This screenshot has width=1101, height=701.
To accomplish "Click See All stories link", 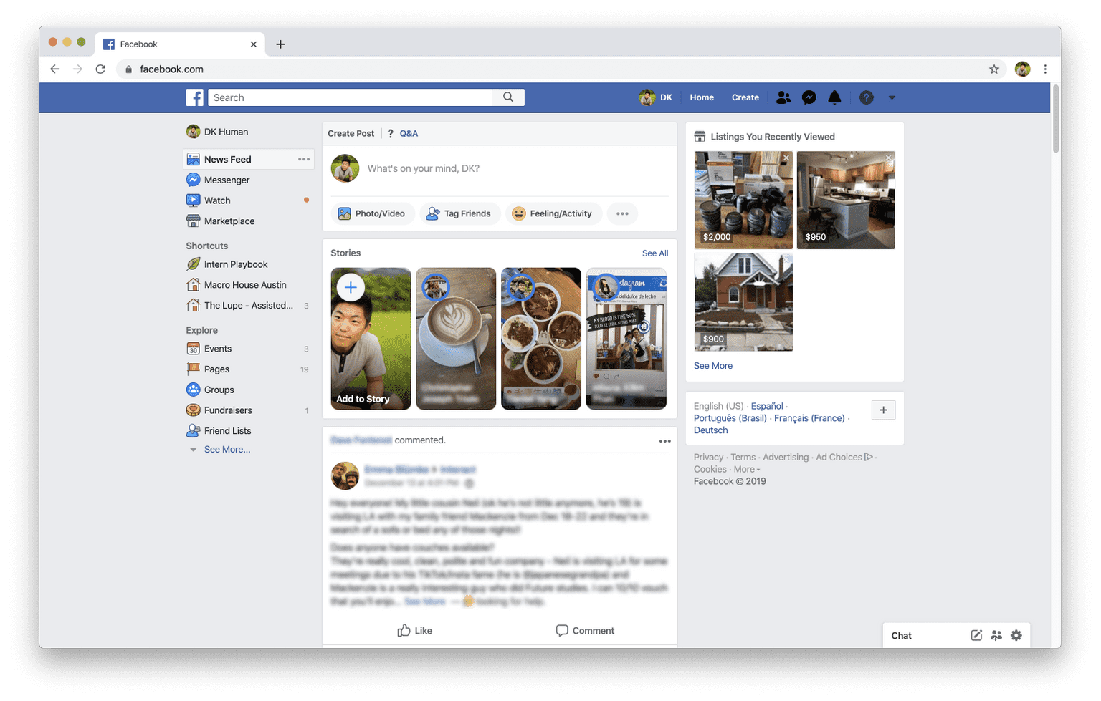I will [x=654, y=253].
